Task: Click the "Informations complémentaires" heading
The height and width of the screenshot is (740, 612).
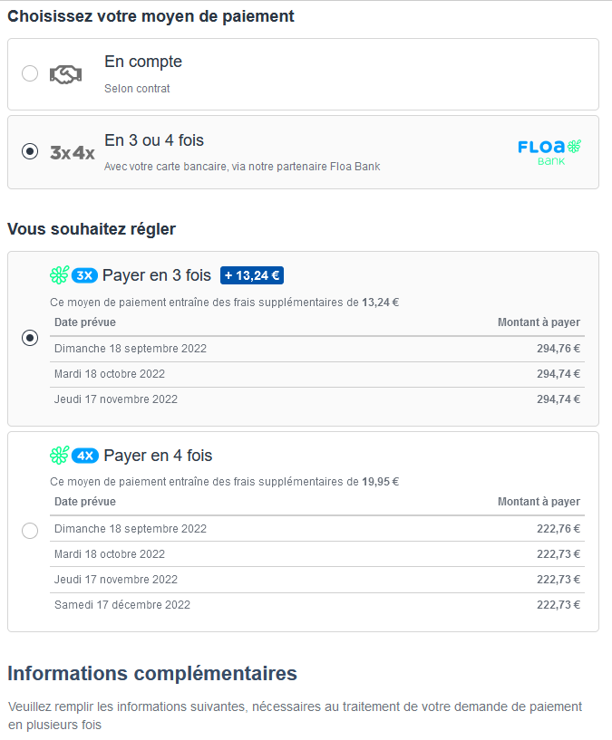Action: click(152, 674)
